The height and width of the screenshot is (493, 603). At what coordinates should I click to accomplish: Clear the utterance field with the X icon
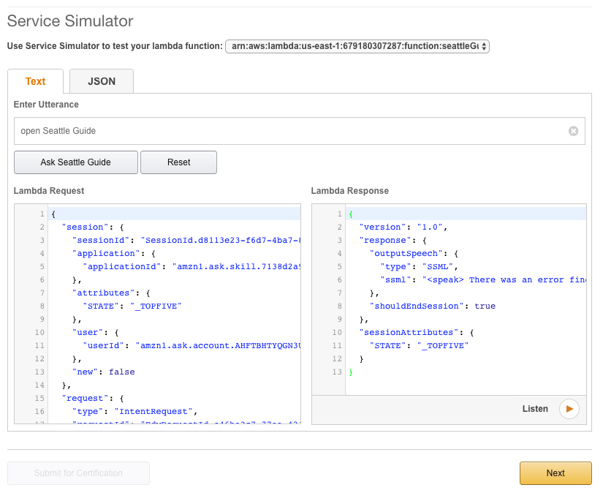pyautogui.click(x=573, y=131)
